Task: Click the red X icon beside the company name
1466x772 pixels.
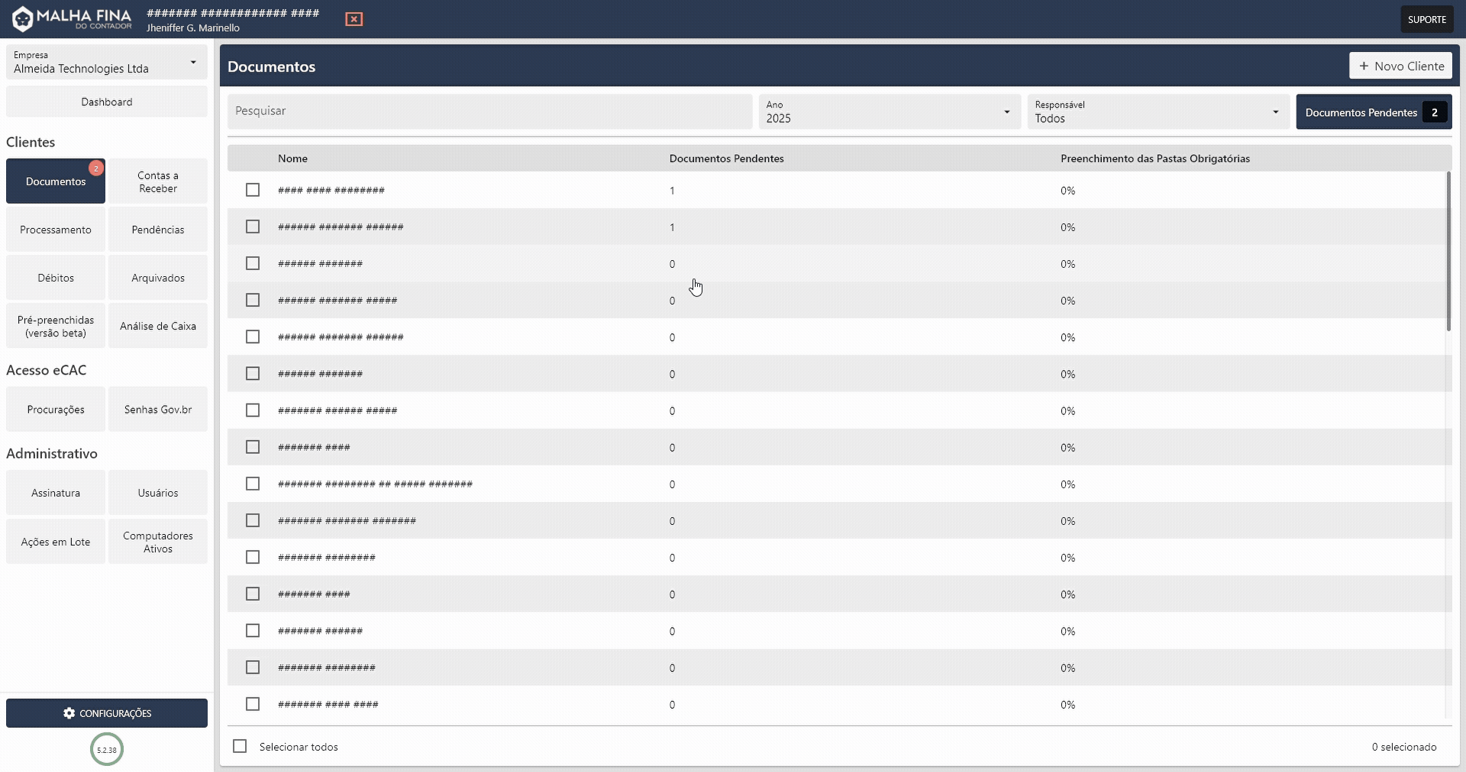Action: point(354,19)
